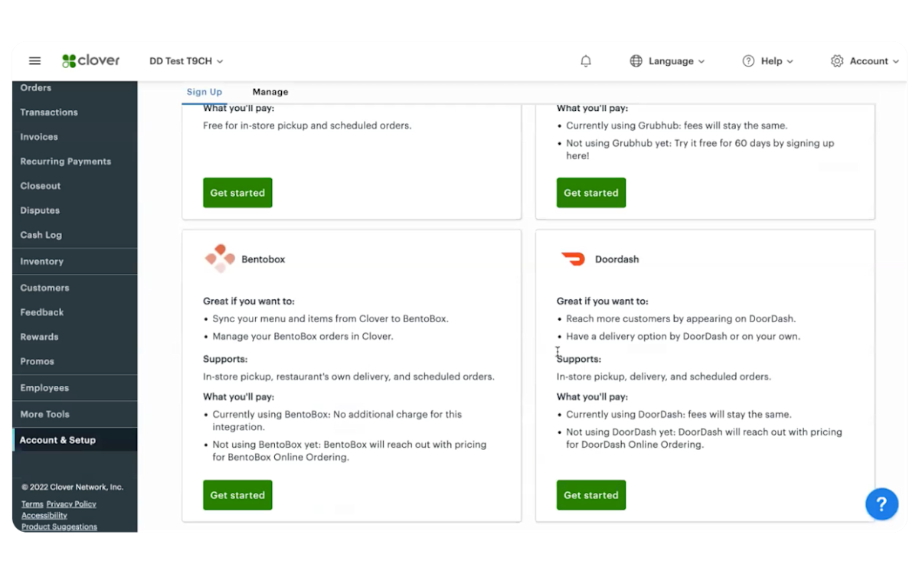The height and width of the screenshot is (574, 919).
Task: Click the Doordash card title text
Action: tap(616, 259)
